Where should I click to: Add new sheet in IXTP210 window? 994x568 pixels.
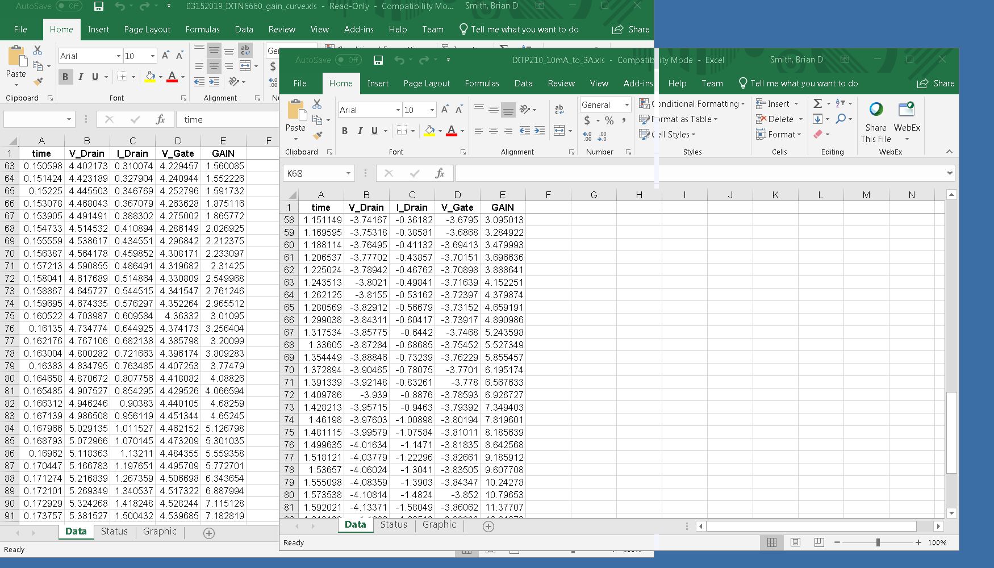488,526
